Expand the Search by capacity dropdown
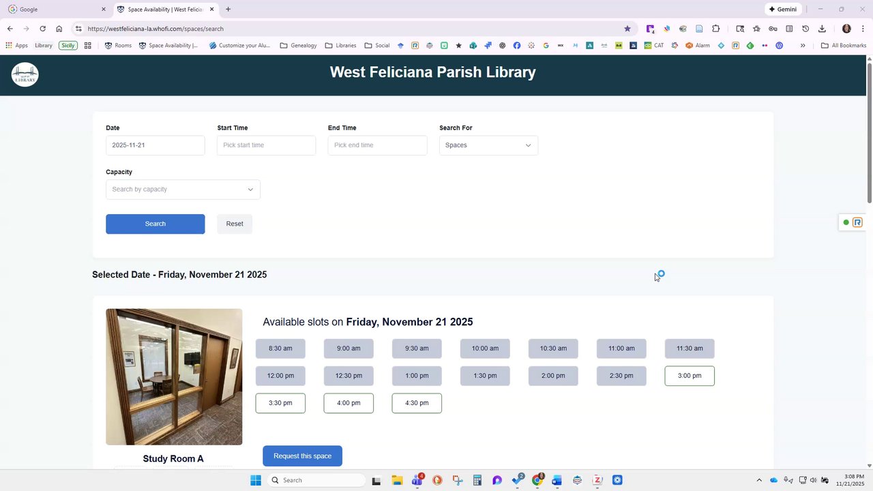Image resolution: width=873 pixels, height=491 pixels. pyautogui.click(x=183, y=190)
